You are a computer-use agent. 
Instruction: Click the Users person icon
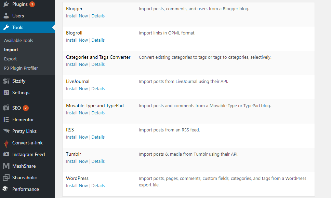pyautogui.click(x=6, y=16)
